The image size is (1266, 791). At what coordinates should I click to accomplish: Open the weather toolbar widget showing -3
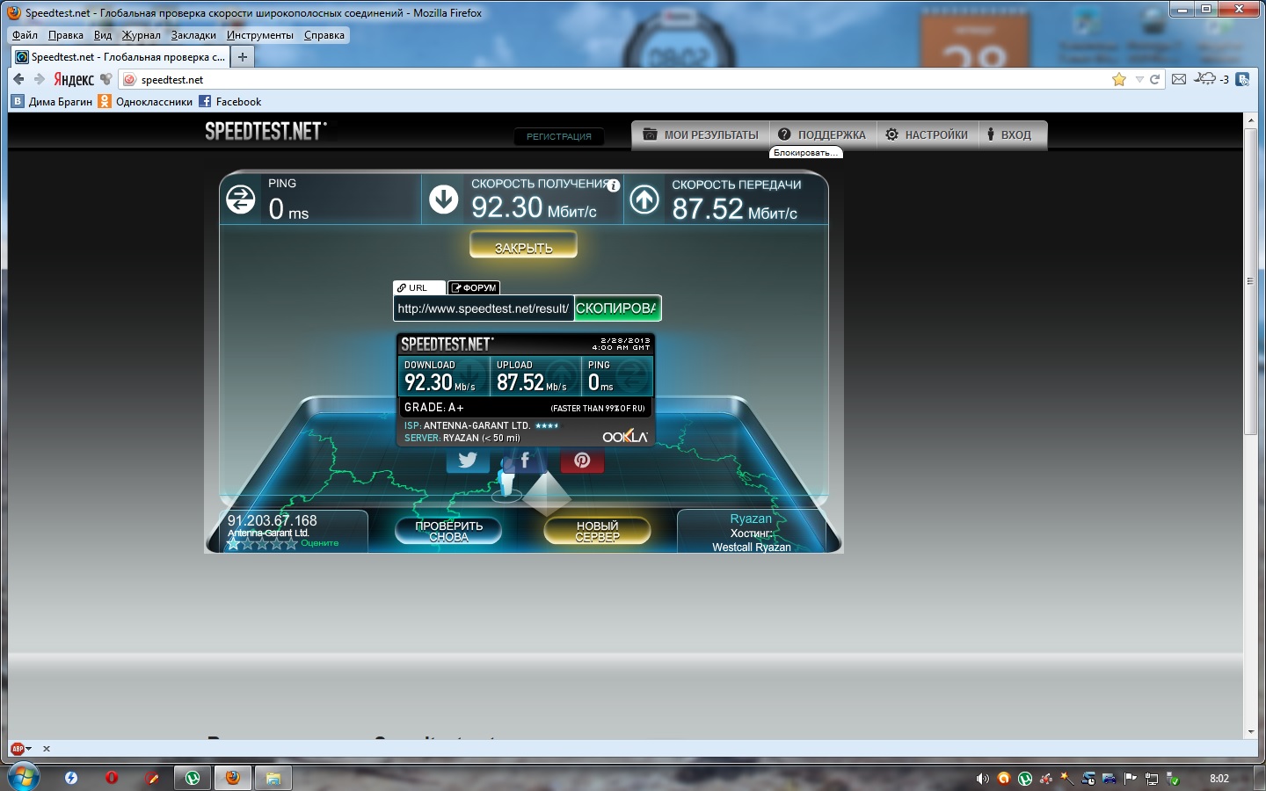pos(1212,79)
